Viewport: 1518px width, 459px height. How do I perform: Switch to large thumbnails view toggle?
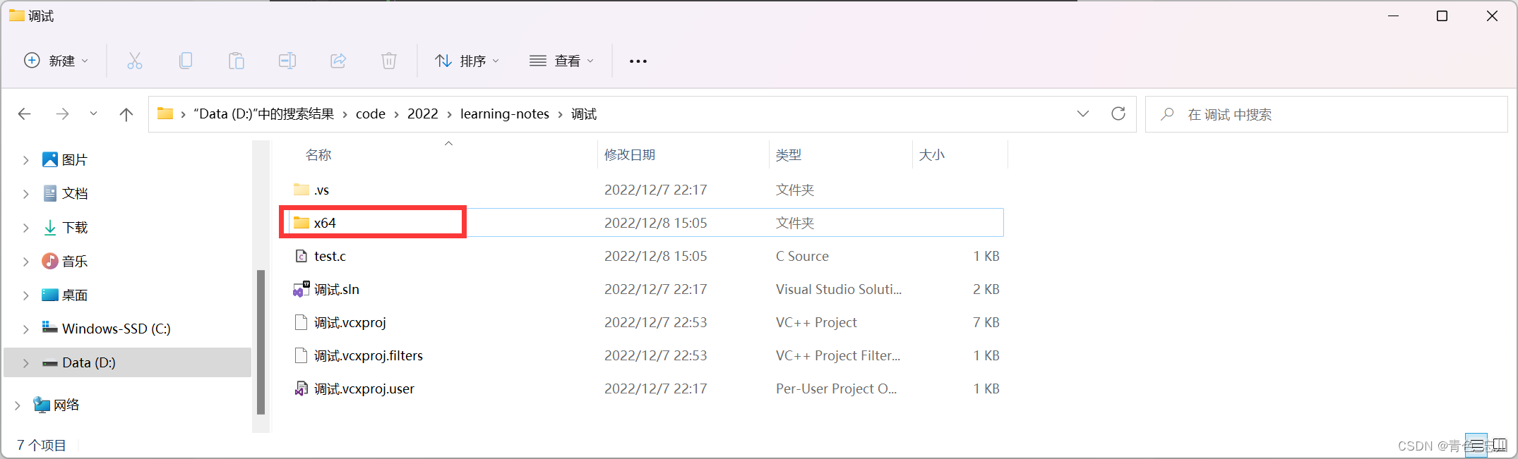1500,445
